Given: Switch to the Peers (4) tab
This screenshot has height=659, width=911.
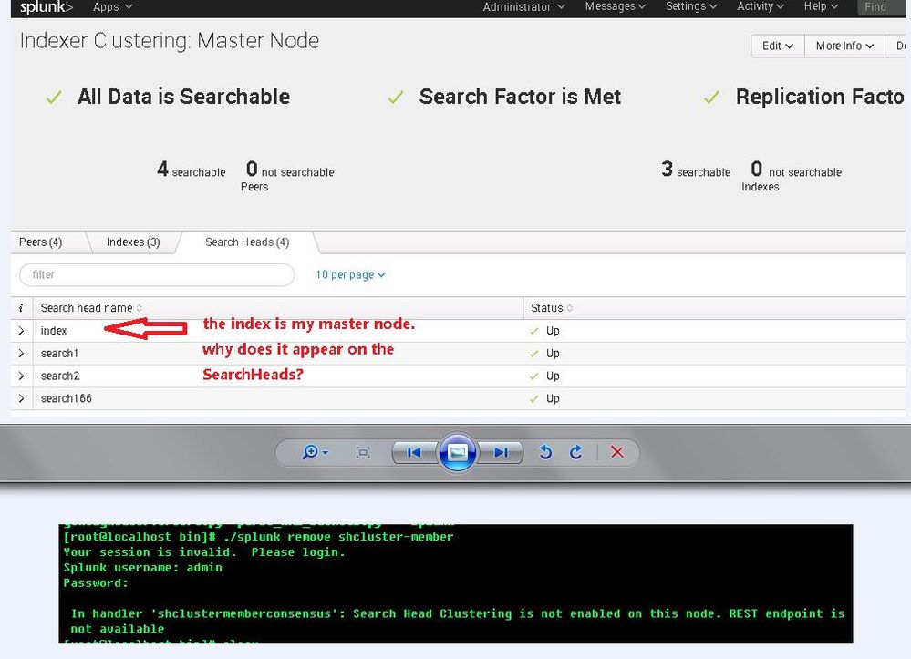Looking at the screenshot, I should click(41, 242).
